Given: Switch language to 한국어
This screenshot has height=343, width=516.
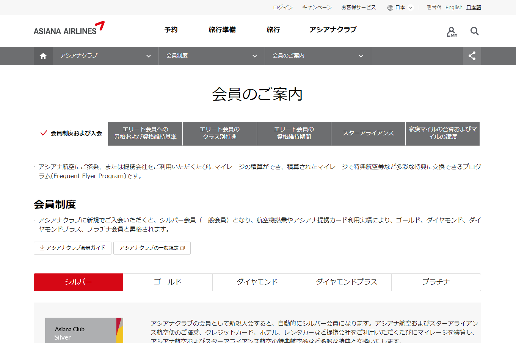Looking at the screenshot, I should pyautogui.click(x=434, y=8).
